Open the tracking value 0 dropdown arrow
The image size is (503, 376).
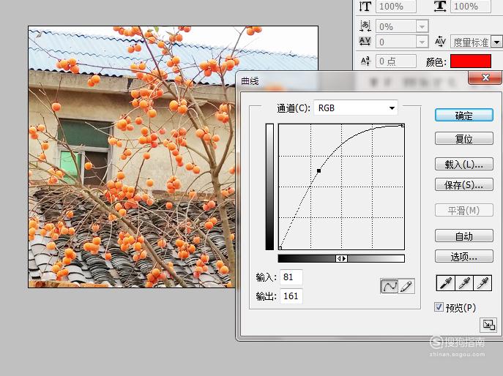(422, 42)
